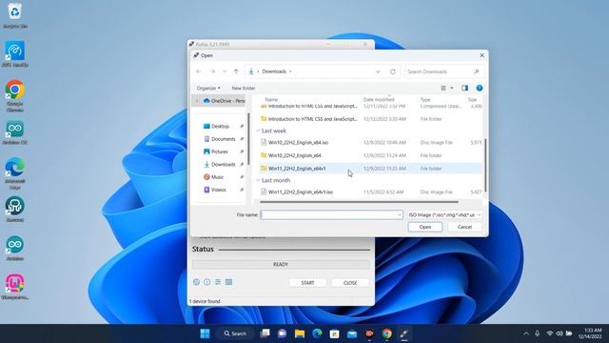Click the Forward arrow in Open dialog
This screenshot has height=343, width=609.
(x=212, y=71)
